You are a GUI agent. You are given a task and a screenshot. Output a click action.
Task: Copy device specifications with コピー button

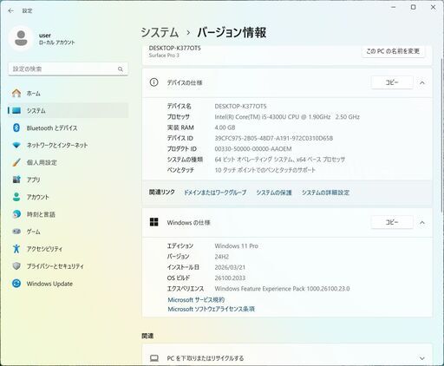pos(392,82)
